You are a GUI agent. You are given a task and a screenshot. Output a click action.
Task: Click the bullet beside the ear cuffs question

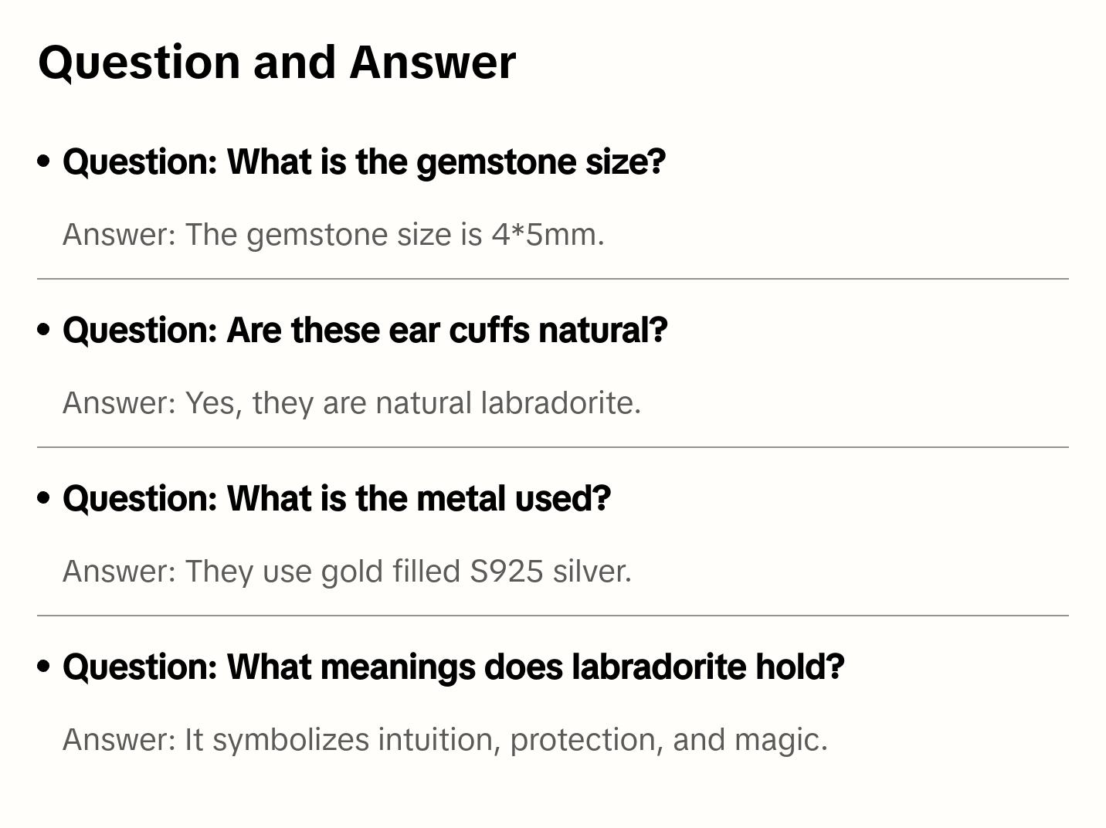coord(44,330)
